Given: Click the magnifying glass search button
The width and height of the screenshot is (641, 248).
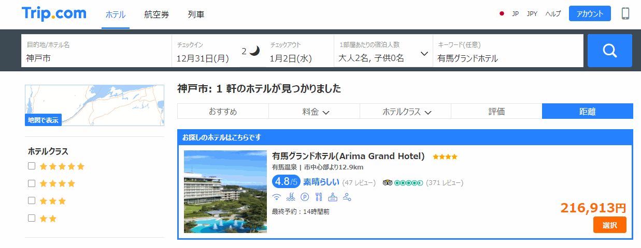Looking at the screenshot, I should pos(609,51).
